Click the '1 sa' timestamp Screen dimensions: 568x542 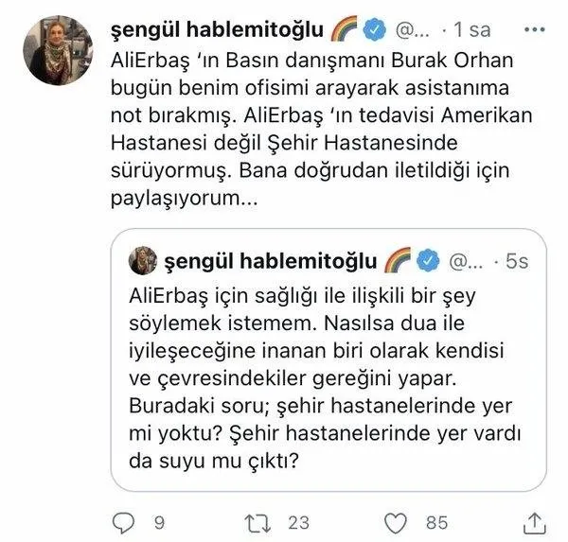tap(472, 29)
